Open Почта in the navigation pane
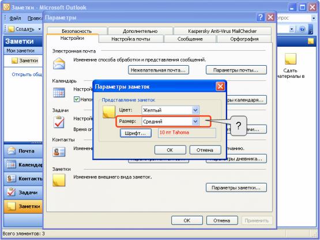The height and width of the screenshot is (240, 320). (x=23, y=151)
